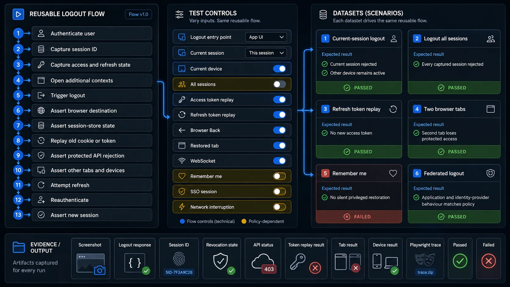
Task: Click the add-user icon on Reauthenticate
Action: point(41,200)
